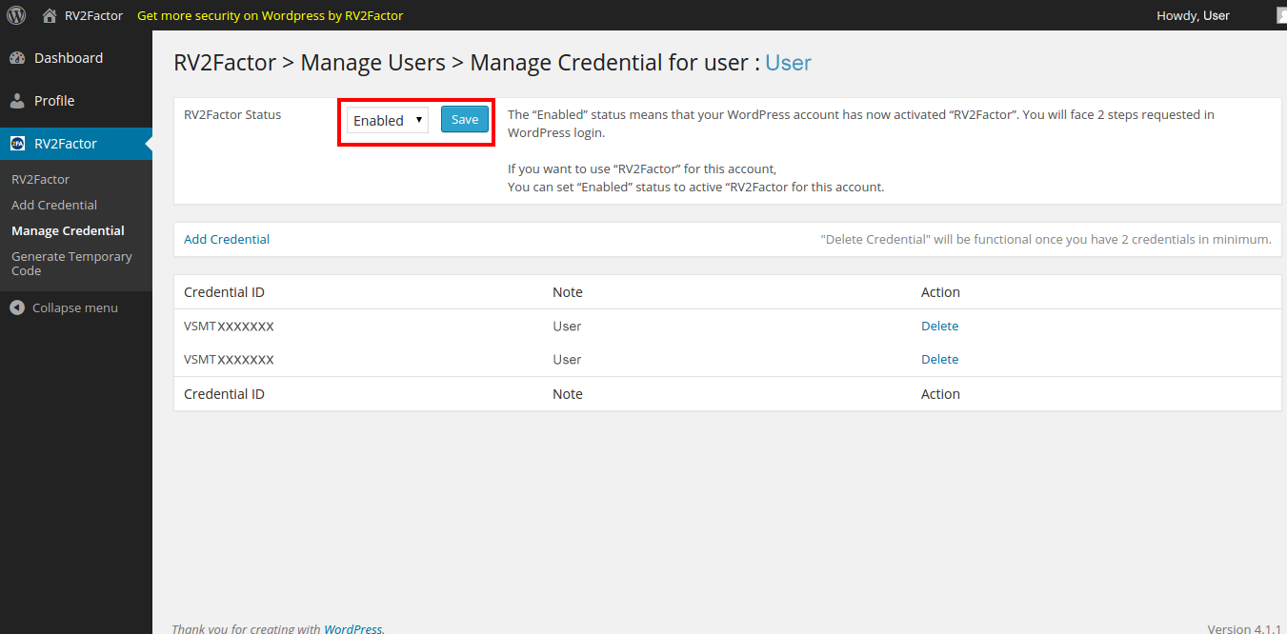Viewport: 1287px width, 634px height.
Task: Click the yellow Get more security notice
Action: tap(271, 15)
